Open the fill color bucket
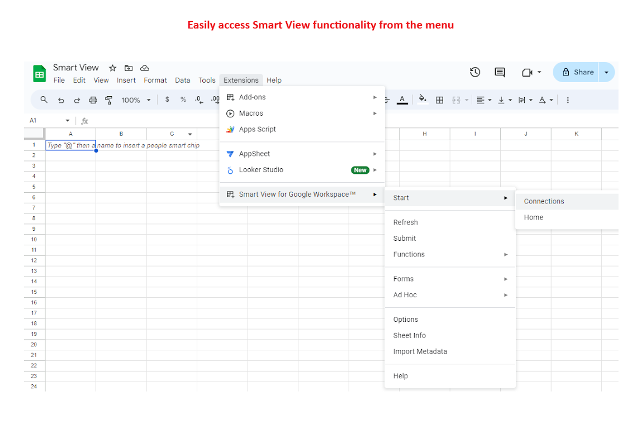The image size is (641, 447). point(422,99)
